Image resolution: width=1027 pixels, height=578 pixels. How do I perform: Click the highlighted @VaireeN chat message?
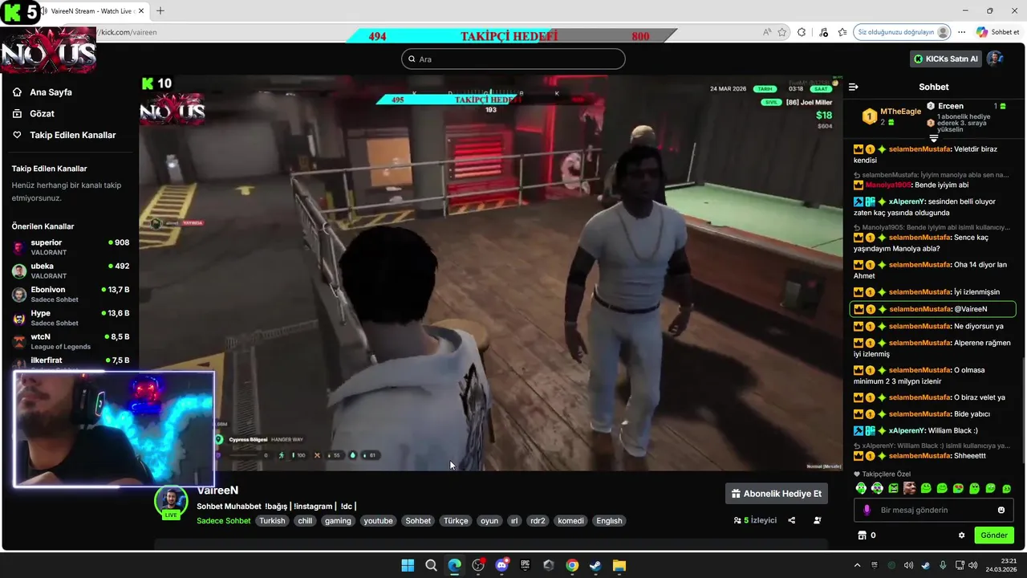(933, 309)
